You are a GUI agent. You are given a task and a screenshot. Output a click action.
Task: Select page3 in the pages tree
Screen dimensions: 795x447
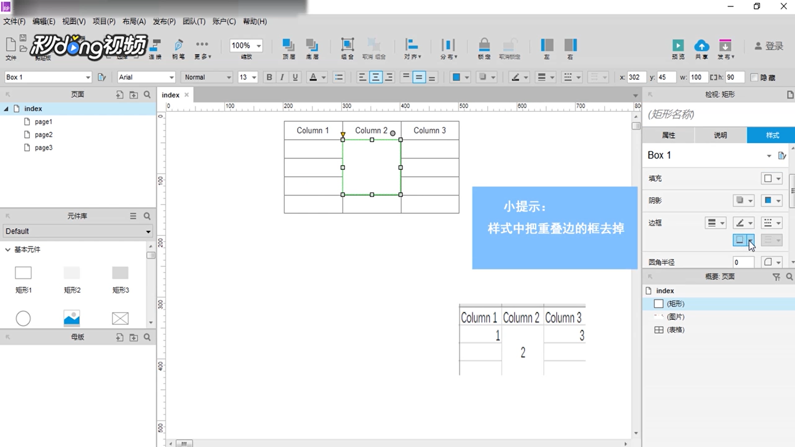[x=43, y=148]
